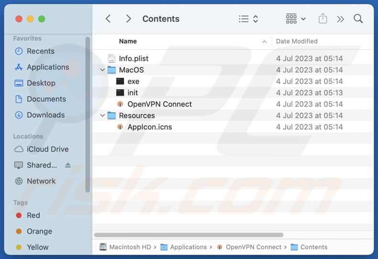Jump to Contents in path bar
This screenshot has width=378, height=259.
314,247
